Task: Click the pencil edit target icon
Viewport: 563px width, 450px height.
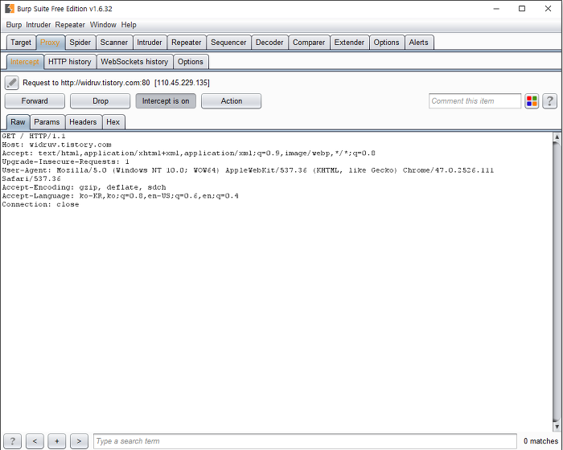Action: (x=11, y=83)
